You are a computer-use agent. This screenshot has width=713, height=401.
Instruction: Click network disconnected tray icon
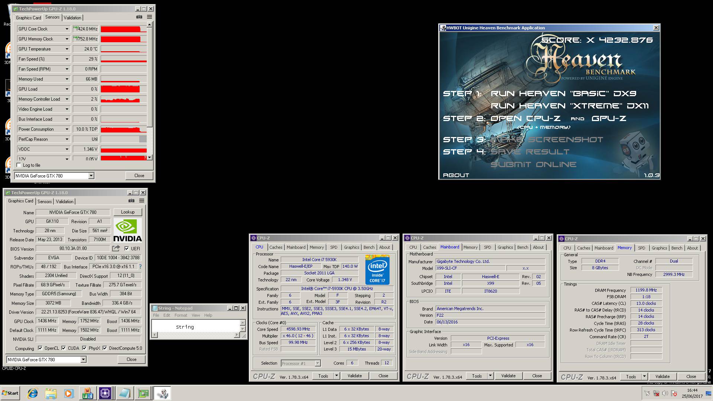(x=656, y=393)
